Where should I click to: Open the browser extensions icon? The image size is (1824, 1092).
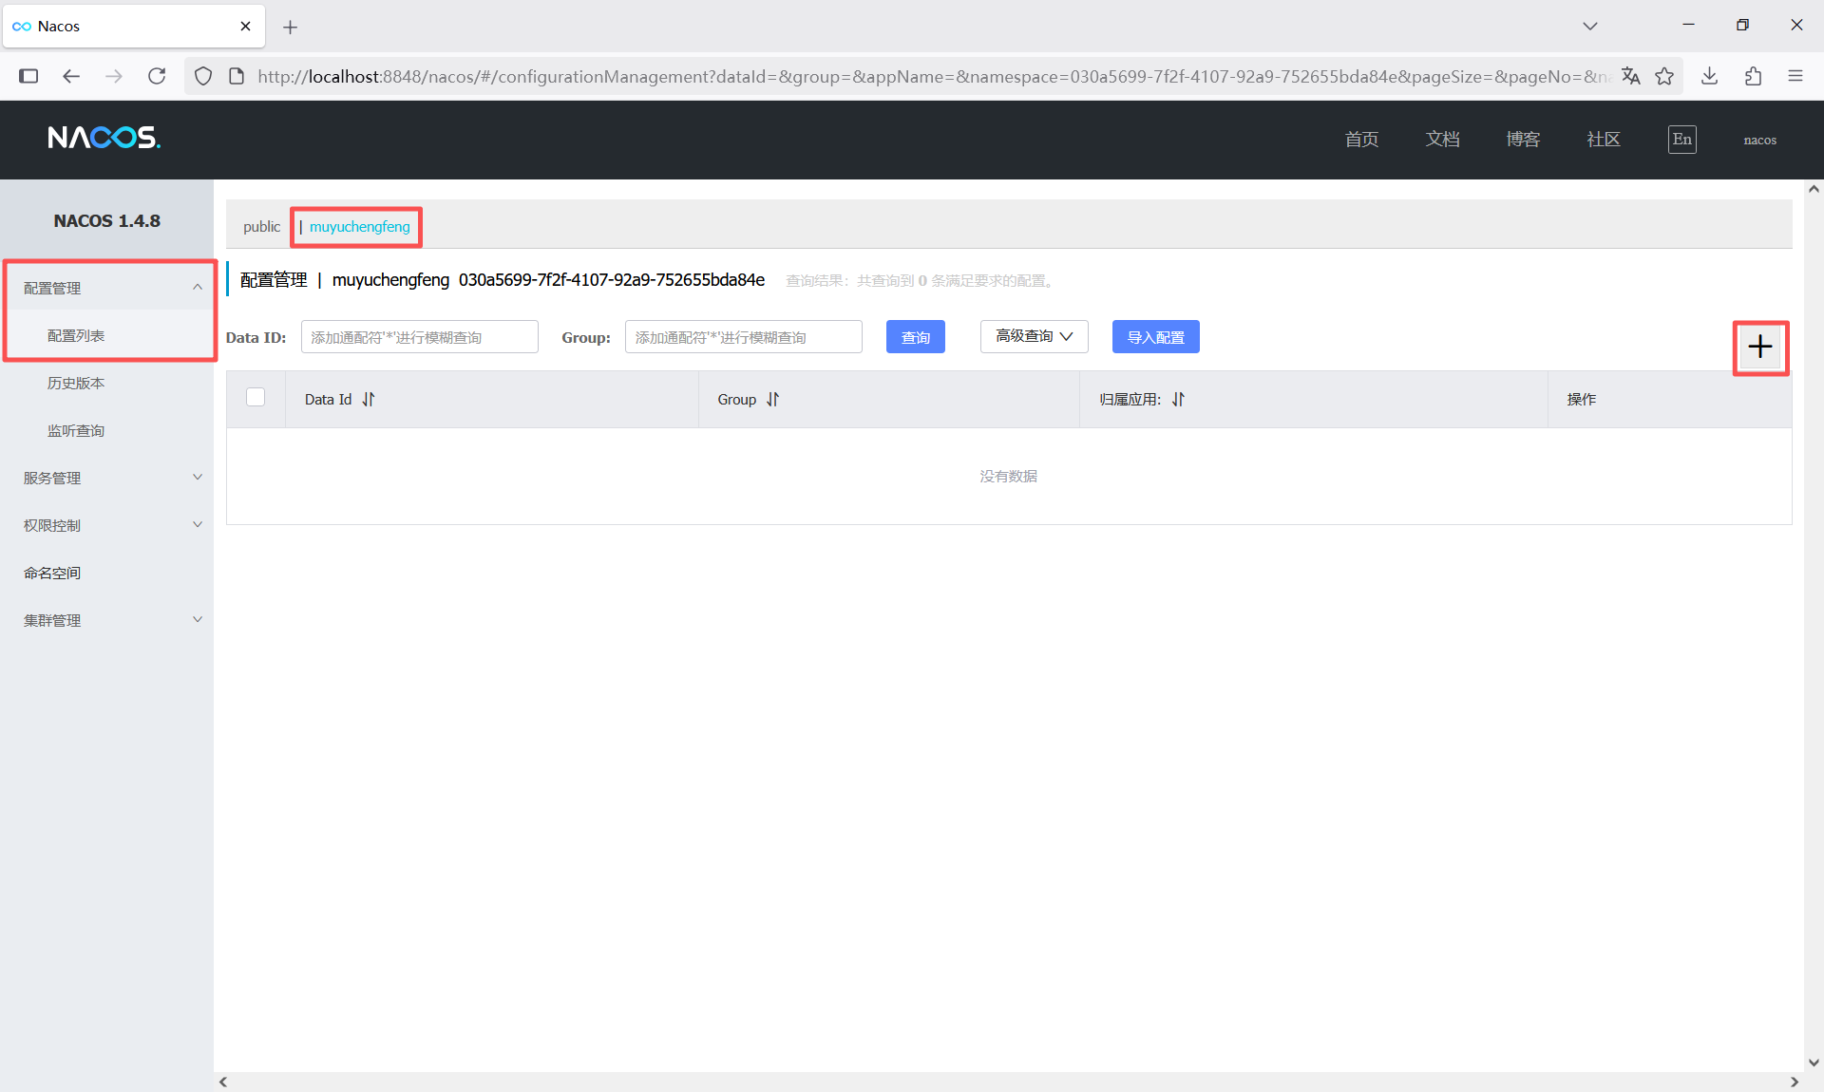click(1753, 76)
